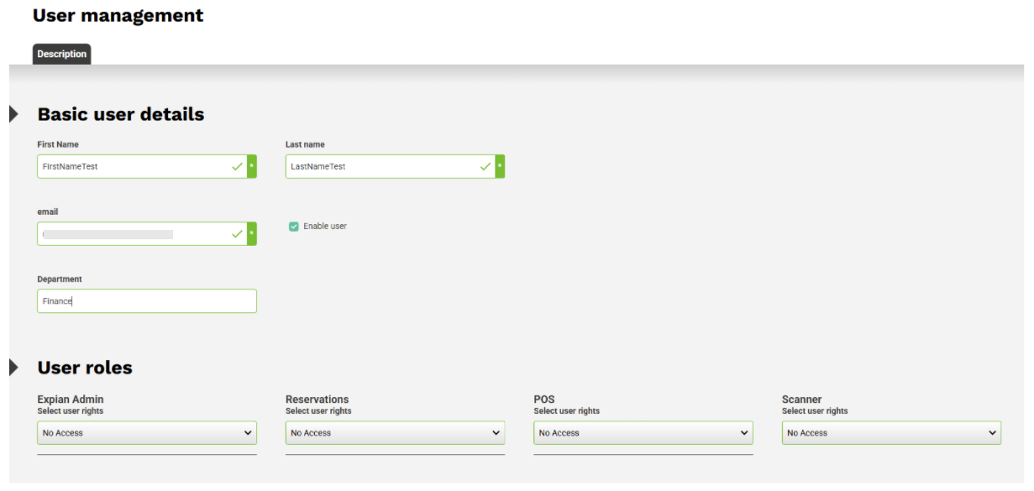
Task: Collapse the Basic user details section arrow
Action: 13,114
